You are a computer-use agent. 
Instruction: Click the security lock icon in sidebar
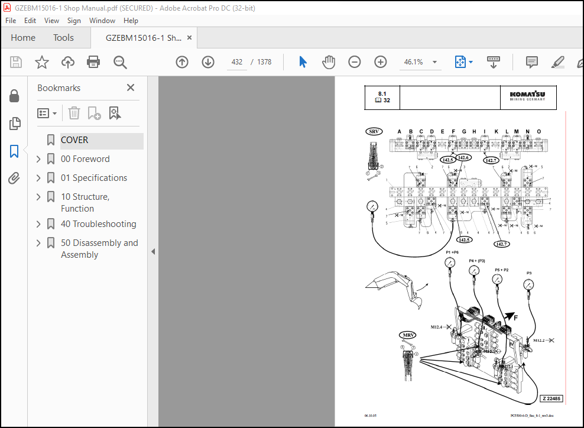14,96
